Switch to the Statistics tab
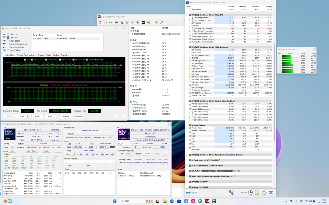 [x=65, y=55]
